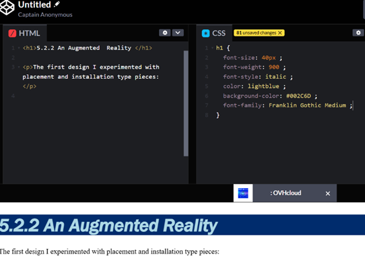Open the OVHcloud ad thumbnail image
This screenshot has width=365, height=265.
point(243,193)
